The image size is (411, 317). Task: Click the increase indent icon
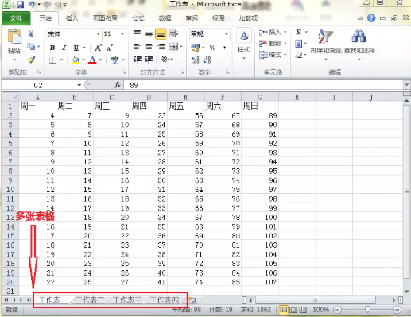[x=149, y=59]
